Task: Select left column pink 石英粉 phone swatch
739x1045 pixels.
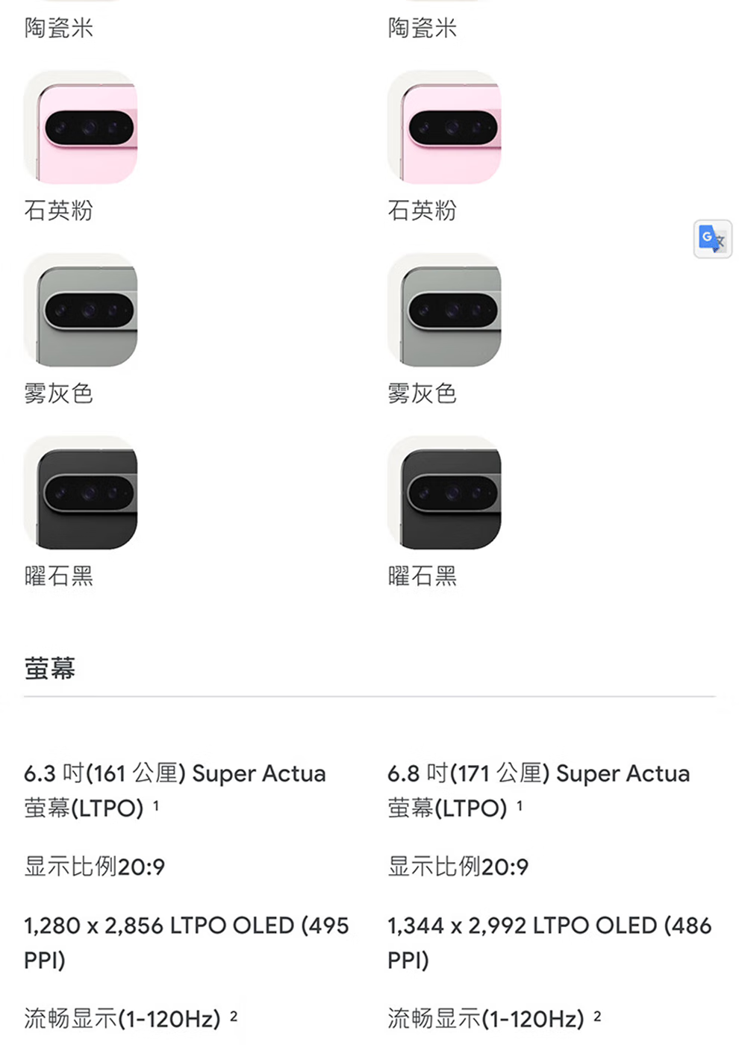Action: (x=81, y=127)
